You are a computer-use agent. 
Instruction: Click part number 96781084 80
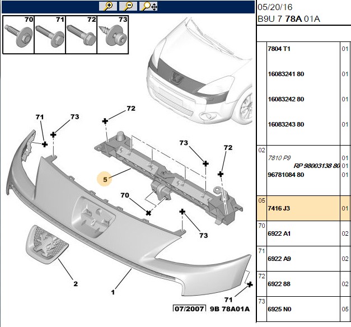pos(286,175)
